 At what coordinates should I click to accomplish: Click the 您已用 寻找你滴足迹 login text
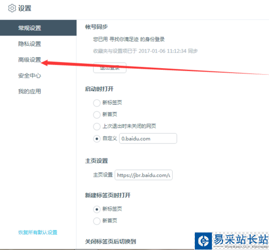(129, 39)
